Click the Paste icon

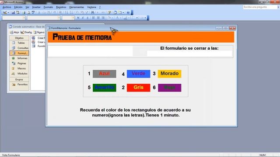click(49, 13)
